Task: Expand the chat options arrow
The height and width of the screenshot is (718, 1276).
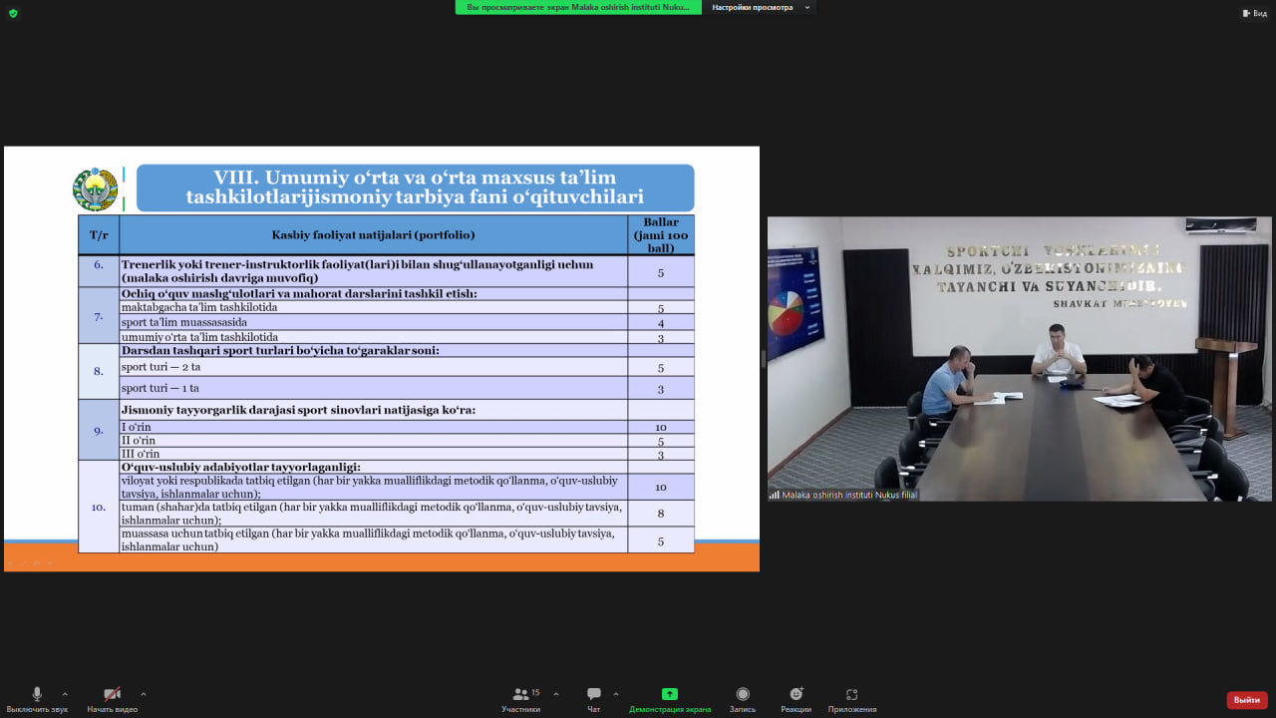Action: pos(615,694)
